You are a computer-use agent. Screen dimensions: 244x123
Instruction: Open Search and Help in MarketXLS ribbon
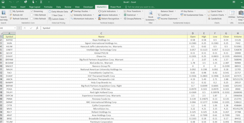click(3, 16)
